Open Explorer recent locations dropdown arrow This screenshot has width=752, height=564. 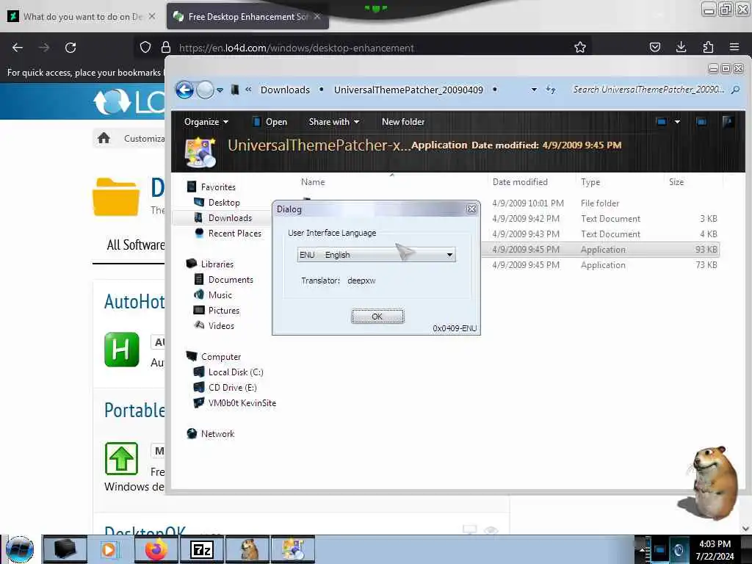click(220, 90)
